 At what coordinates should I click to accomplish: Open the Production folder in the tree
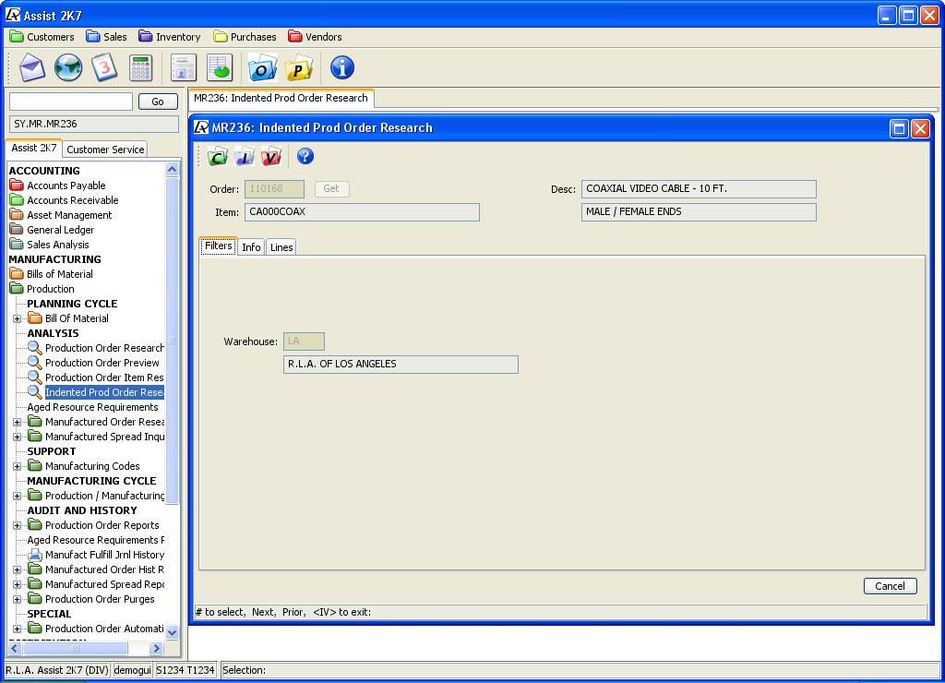tap(42, 289)
